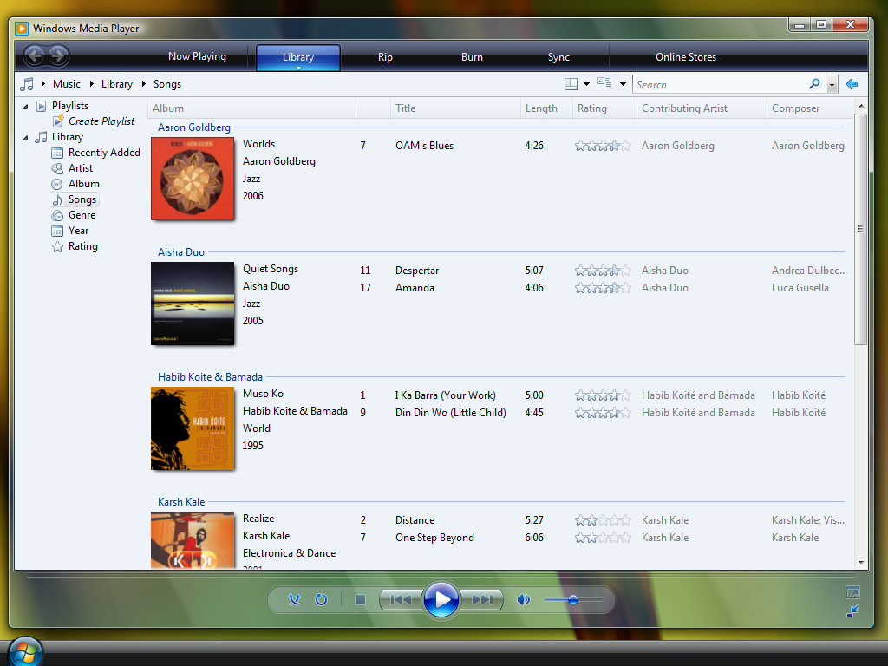Click Windows Media Player title bar icon
888x666 pixels.
(22, 29)
